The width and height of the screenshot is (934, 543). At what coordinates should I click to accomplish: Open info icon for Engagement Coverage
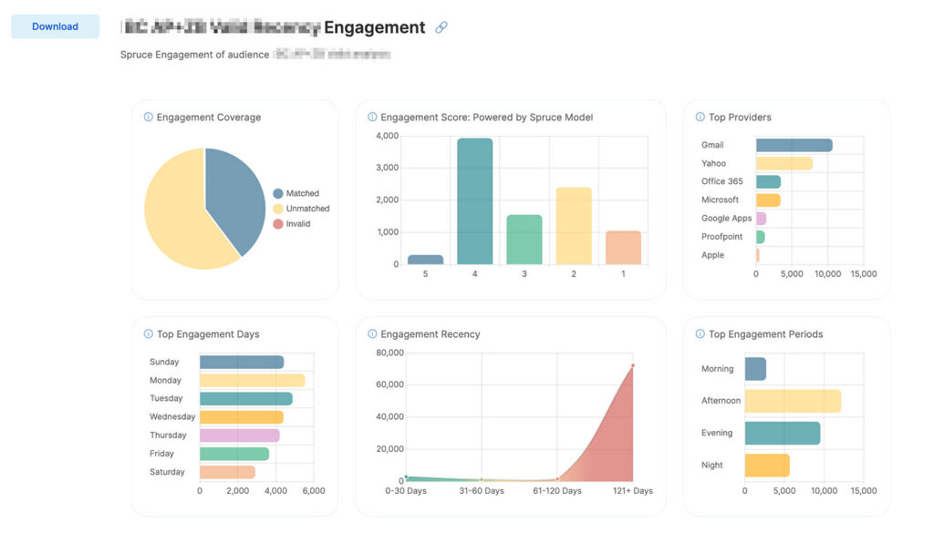pos(149,118)
